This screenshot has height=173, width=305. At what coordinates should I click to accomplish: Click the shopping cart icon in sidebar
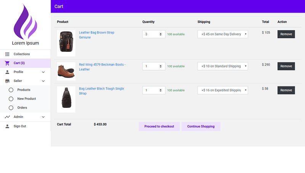click(x=7, y=63)
